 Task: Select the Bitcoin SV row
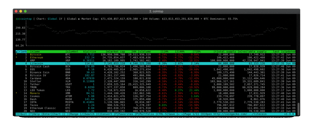[155, 75]
